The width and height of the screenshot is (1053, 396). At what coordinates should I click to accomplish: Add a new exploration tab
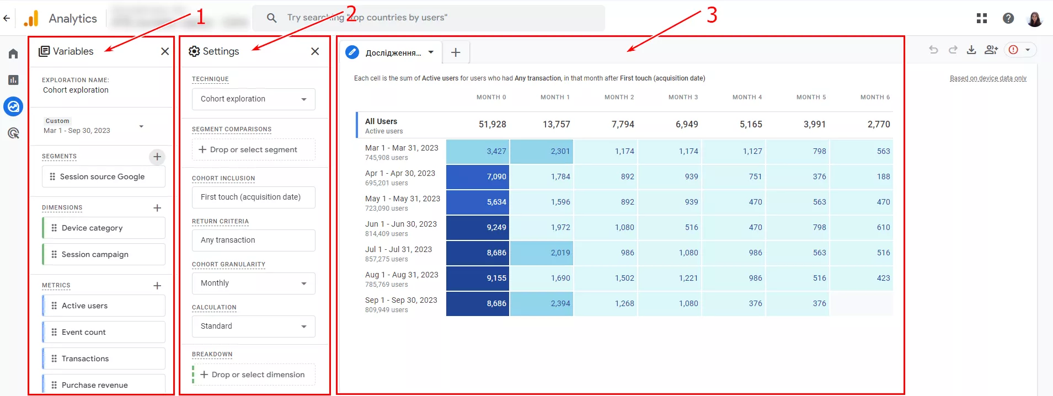tap(456, 52)
